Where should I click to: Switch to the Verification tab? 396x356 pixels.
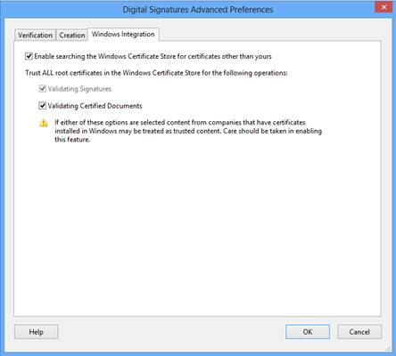pos(35,35)
